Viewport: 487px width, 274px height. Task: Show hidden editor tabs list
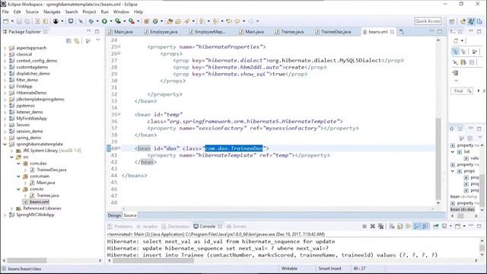click(402, 32)
